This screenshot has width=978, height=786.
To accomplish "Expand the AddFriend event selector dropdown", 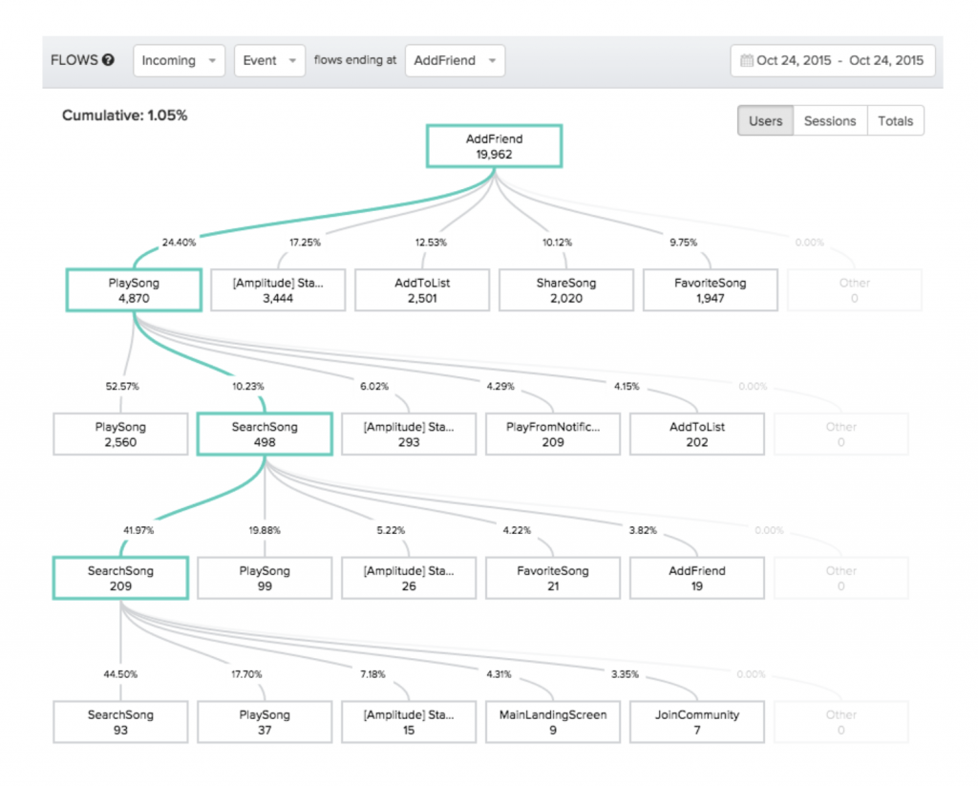I will (x=455, y=60).
